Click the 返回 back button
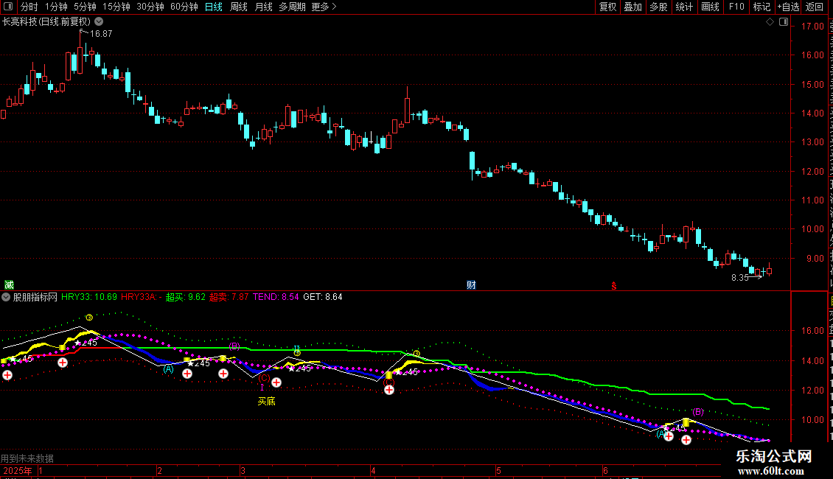 [x=815, y=7]
